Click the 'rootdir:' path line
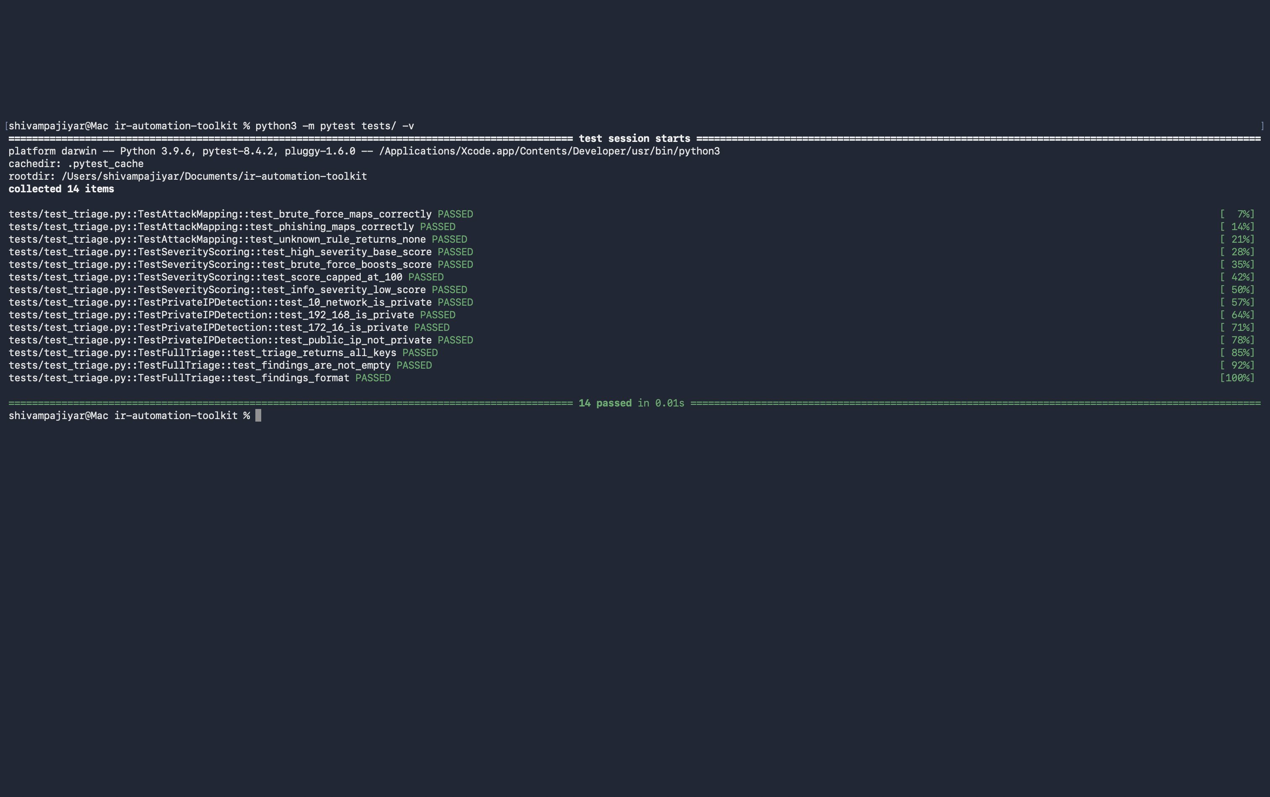The image size is (1270, 797). (188, 177)
